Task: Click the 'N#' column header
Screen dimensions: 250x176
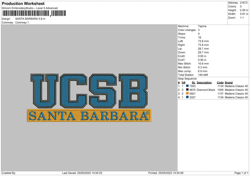Action: (183, 83)
